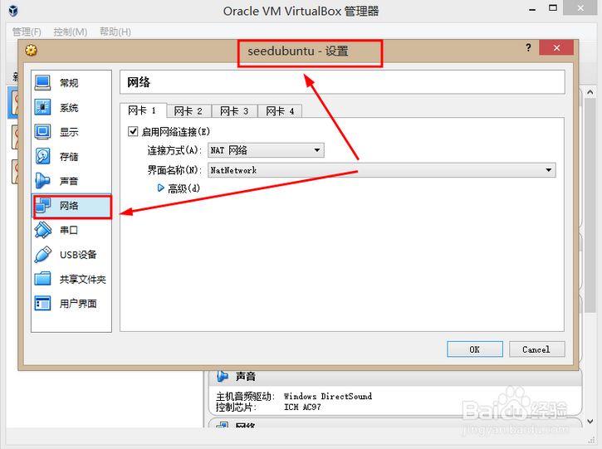Screen dimensions: 602x449
Task: Close the seedubuntu settings dialog
Action: [556, 47]
